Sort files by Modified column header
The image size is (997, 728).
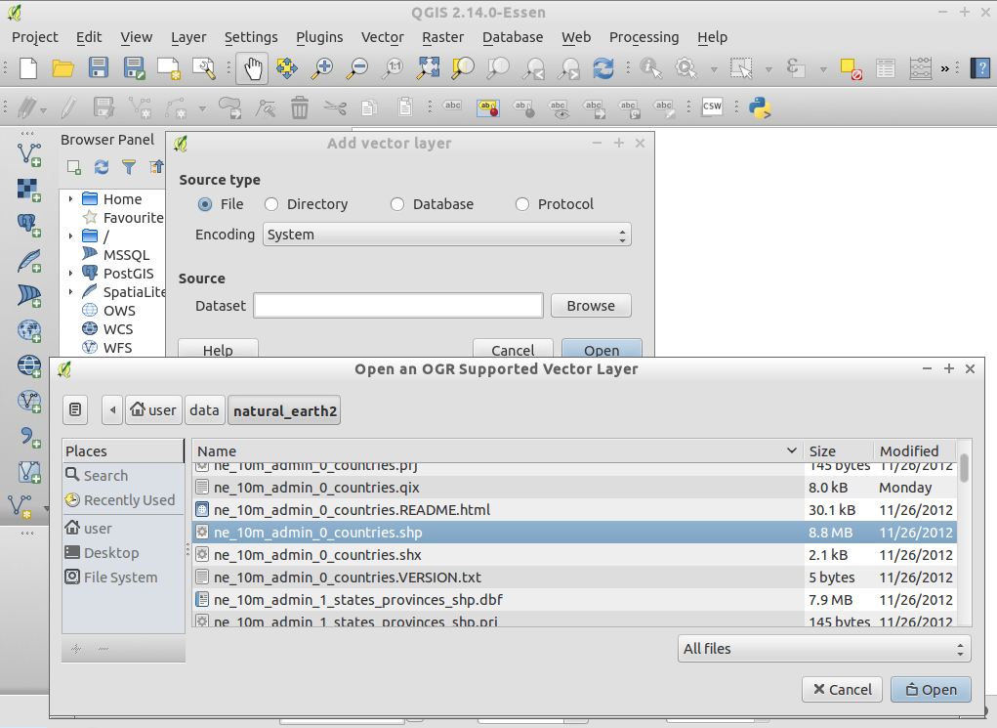tap(914, 450)
